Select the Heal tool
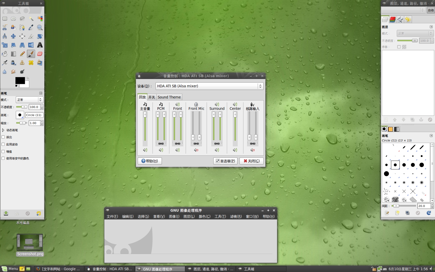Image resolution: width=435 pixels, height=272 pixels. click(31, 63)
